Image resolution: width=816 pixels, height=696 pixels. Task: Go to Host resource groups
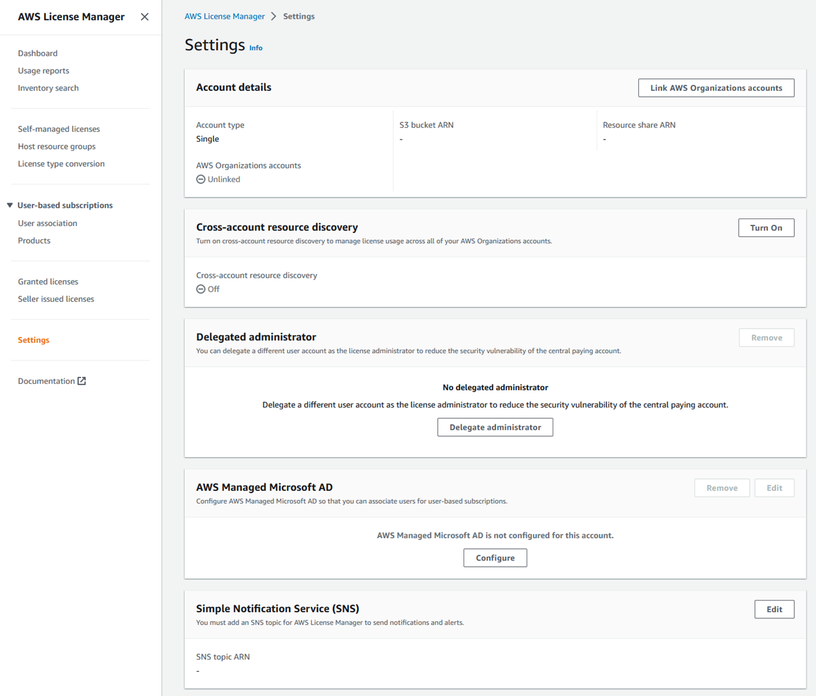pos(56,146)
